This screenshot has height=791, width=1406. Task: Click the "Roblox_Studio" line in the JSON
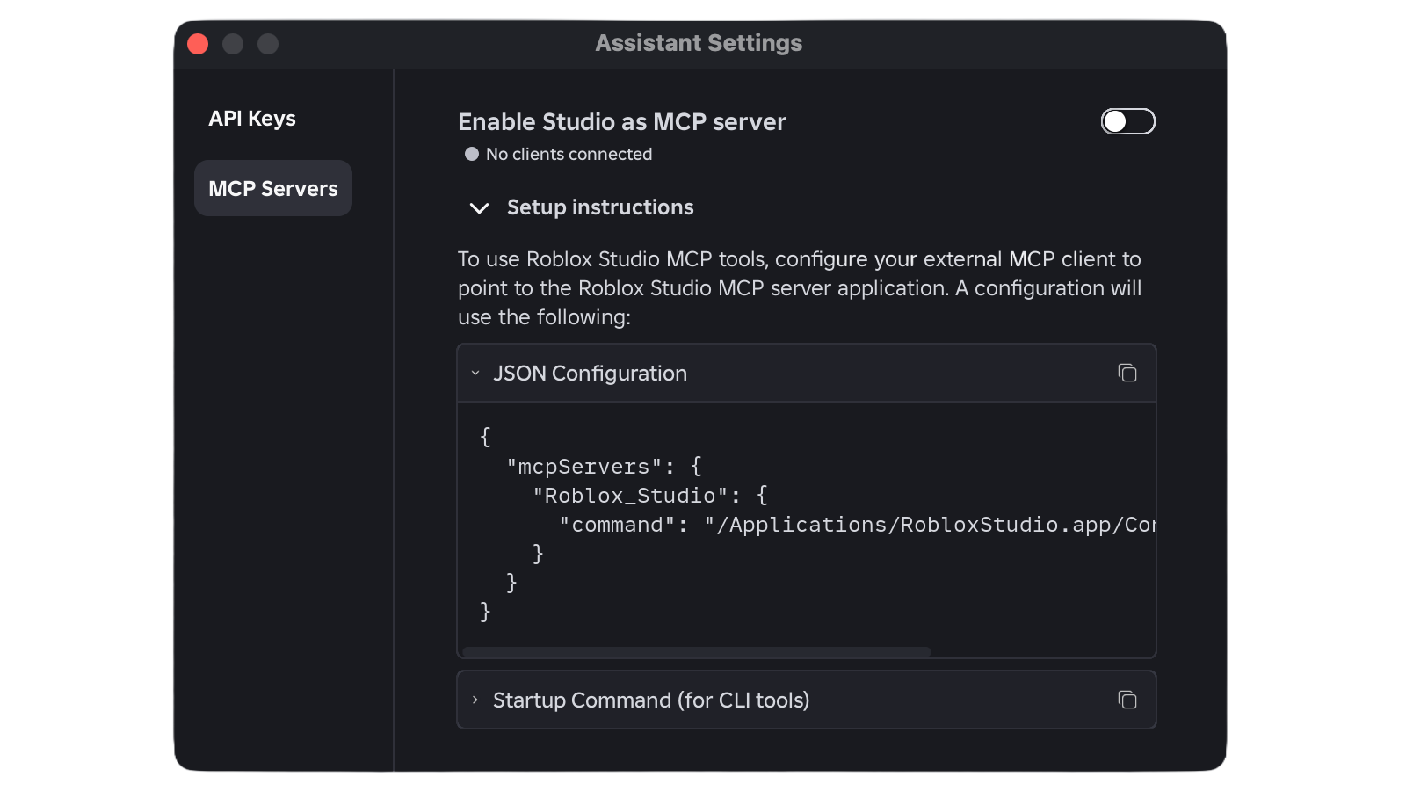tap(650, 496)
